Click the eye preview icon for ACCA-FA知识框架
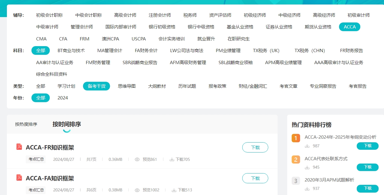384x195 pixels. click(137, 190)
